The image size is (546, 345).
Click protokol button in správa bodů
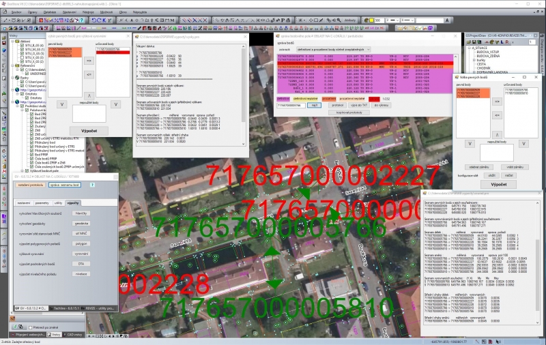337,105
